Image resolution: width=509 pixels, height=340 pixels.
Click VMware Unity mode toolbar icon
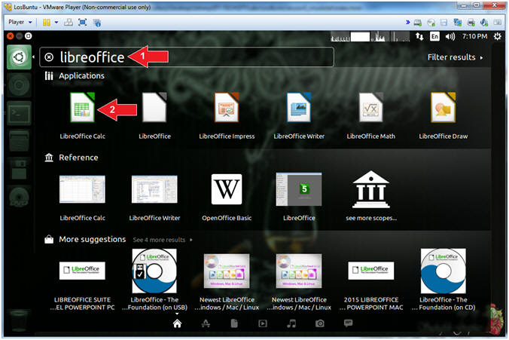96,23
